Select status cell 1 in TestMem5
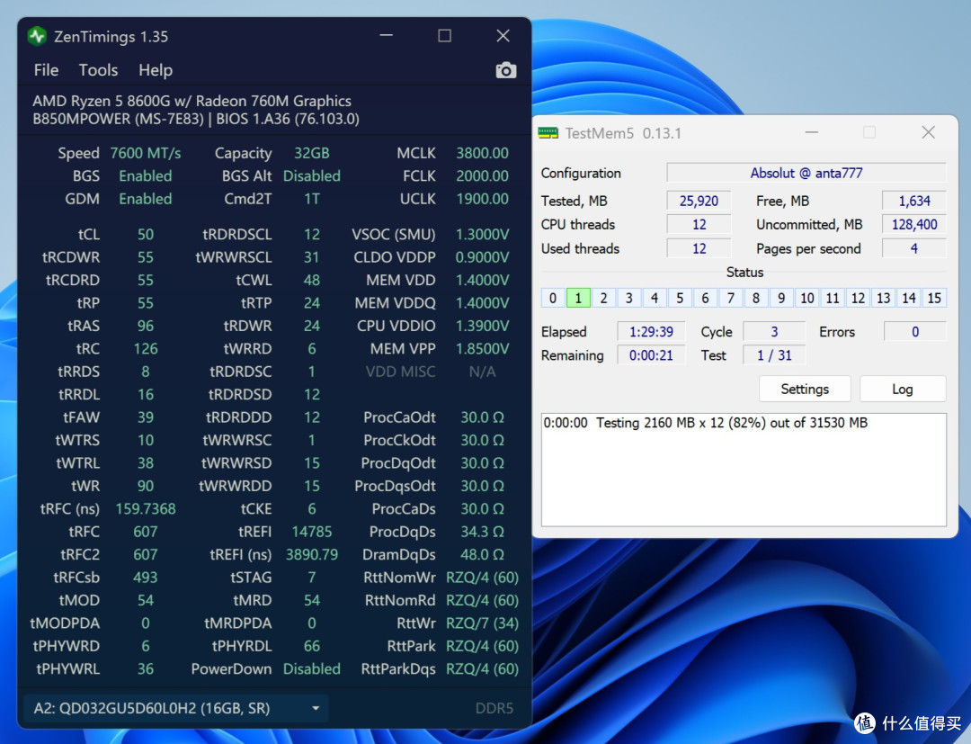971x744 pixels. [578, 298]
